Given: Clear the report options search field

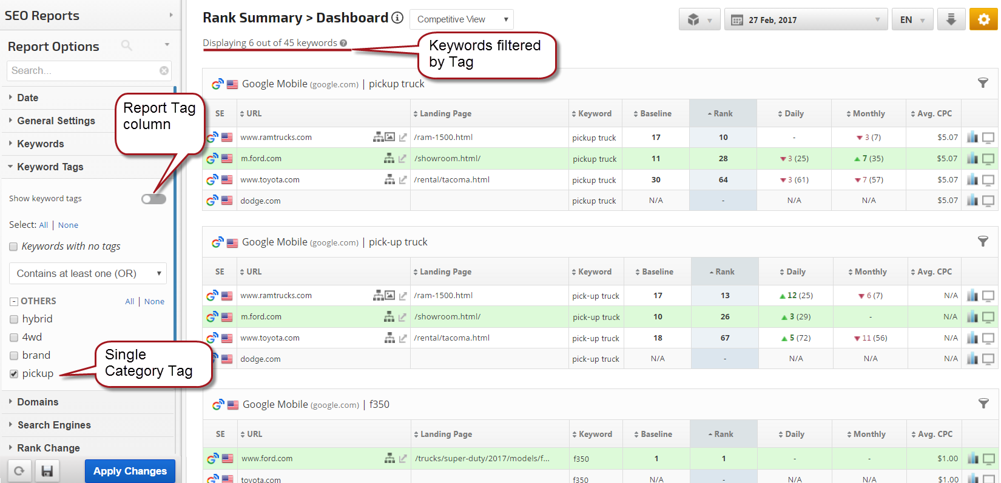Looking at the screenshot, I should 164,71.
